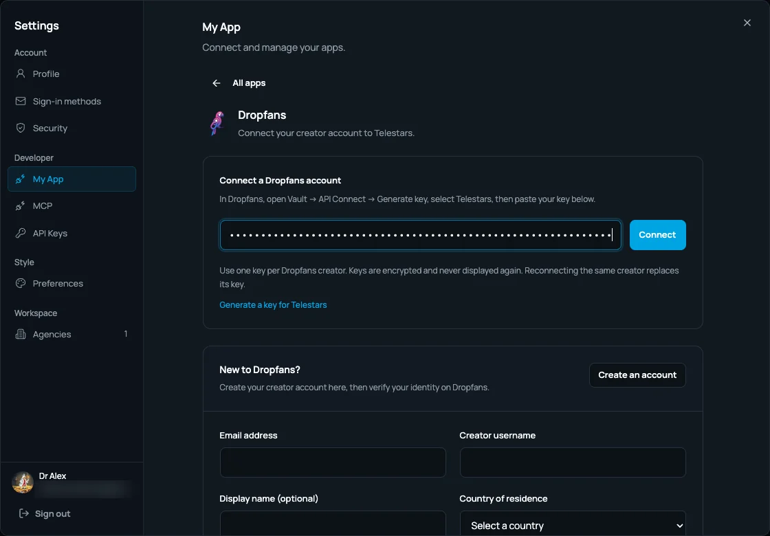Image resolution: width=770 pixels, height=536 pixels.
Task: Go to Sign-in methods settings
Action: pyautogui.click(x=71, y=101)
